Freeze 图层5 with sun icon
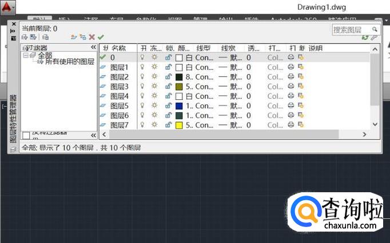390x243 pixels. [154, 106]
